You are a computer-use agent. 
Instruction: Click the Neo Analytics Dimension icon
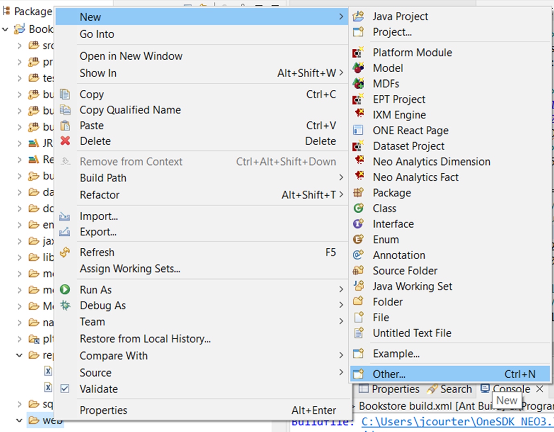tap(359, 161)
